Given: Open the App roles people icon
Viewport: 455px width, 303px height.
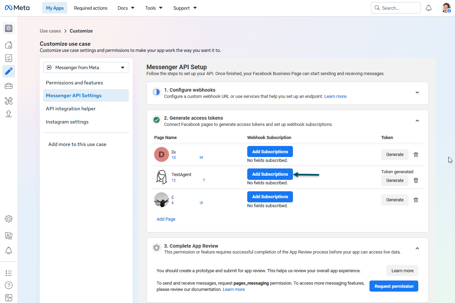Looking at the screenshot, I should [x=9, y=236].
